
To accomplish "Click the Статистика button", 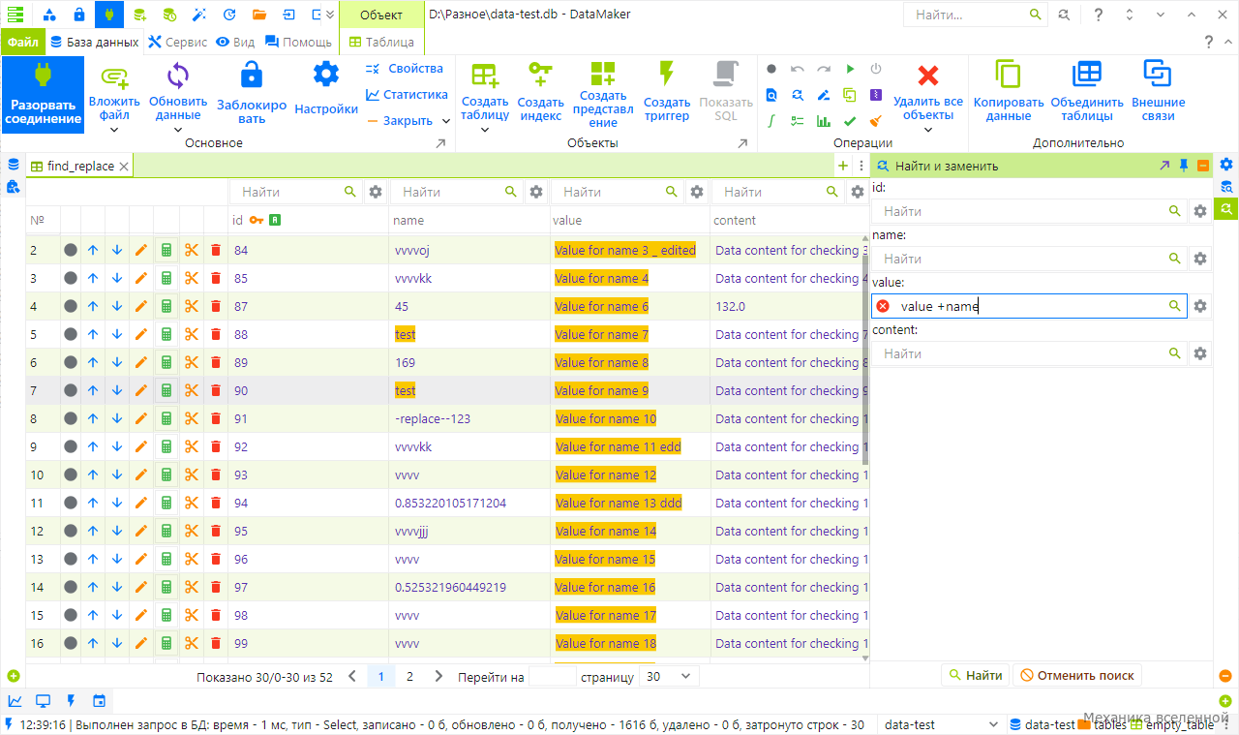I will tap(407, 95).
